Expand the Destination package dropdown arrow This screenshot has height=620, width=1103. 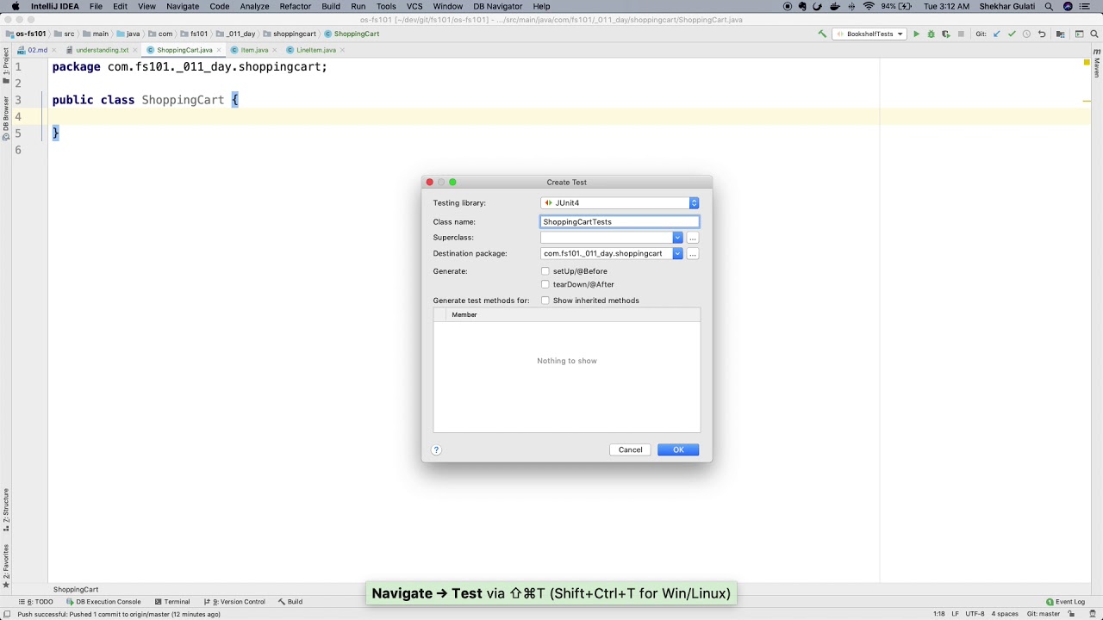coord(677,254)
